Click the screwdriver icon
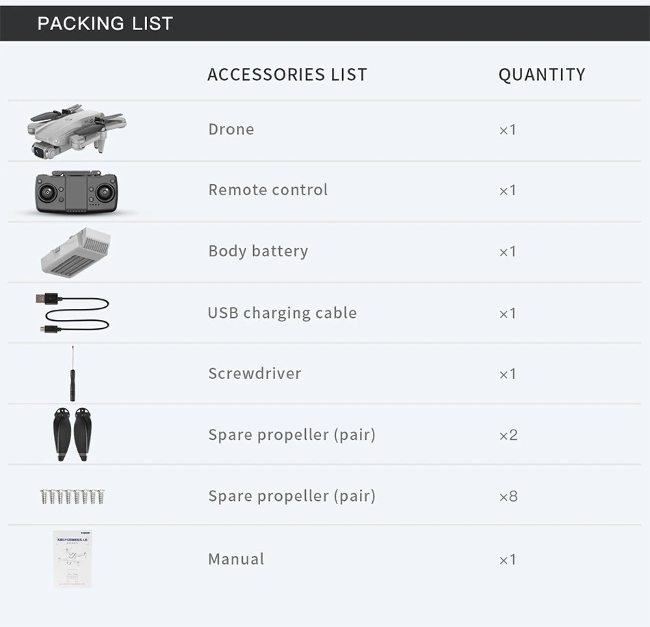The width and height of the screenshot is (650, 627). point(73,373)
